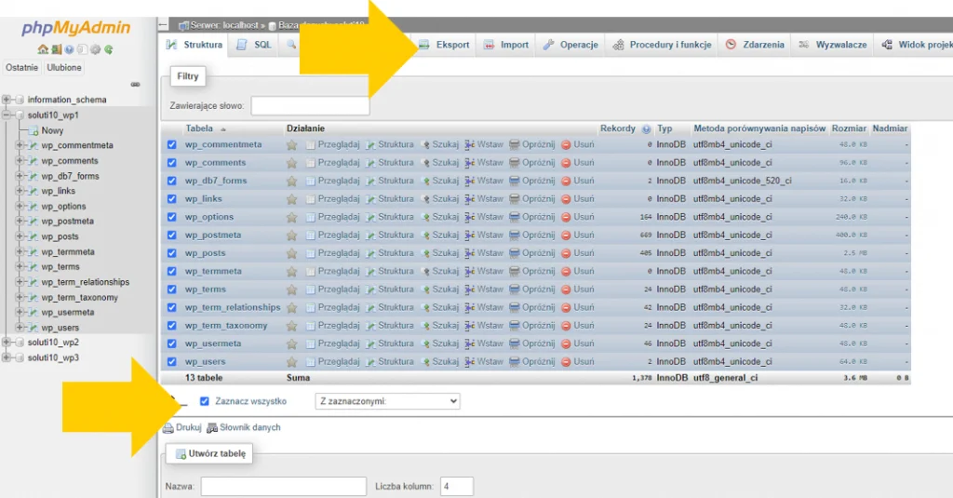953x498 pixels.
Task: Toggle the Zaznacz wszystko checkbox
Action: pos(204,401)
